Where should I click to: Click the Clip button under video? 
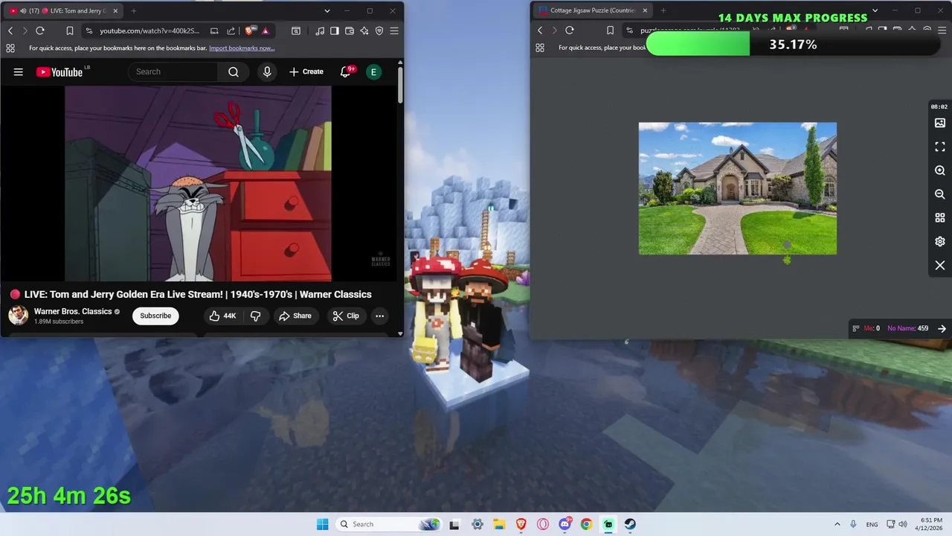346,316
